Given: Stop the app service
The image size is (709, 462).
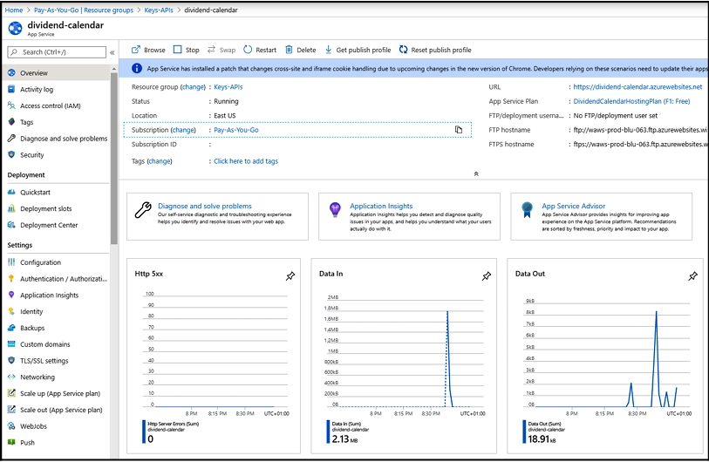Looking at the screenshot, I should (x=186, y=50).
